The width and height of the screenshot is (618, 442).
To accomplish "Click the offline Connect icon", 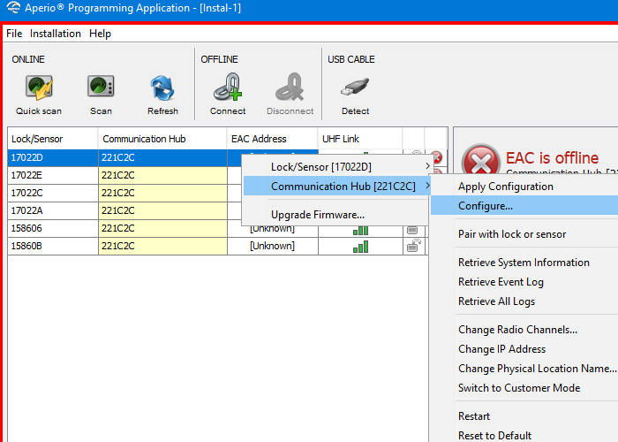I will [x=228, y=88].
